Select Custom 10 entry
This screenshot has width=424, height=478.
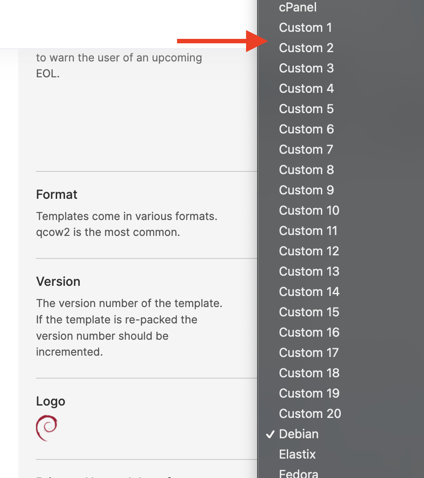click(341, 210)
